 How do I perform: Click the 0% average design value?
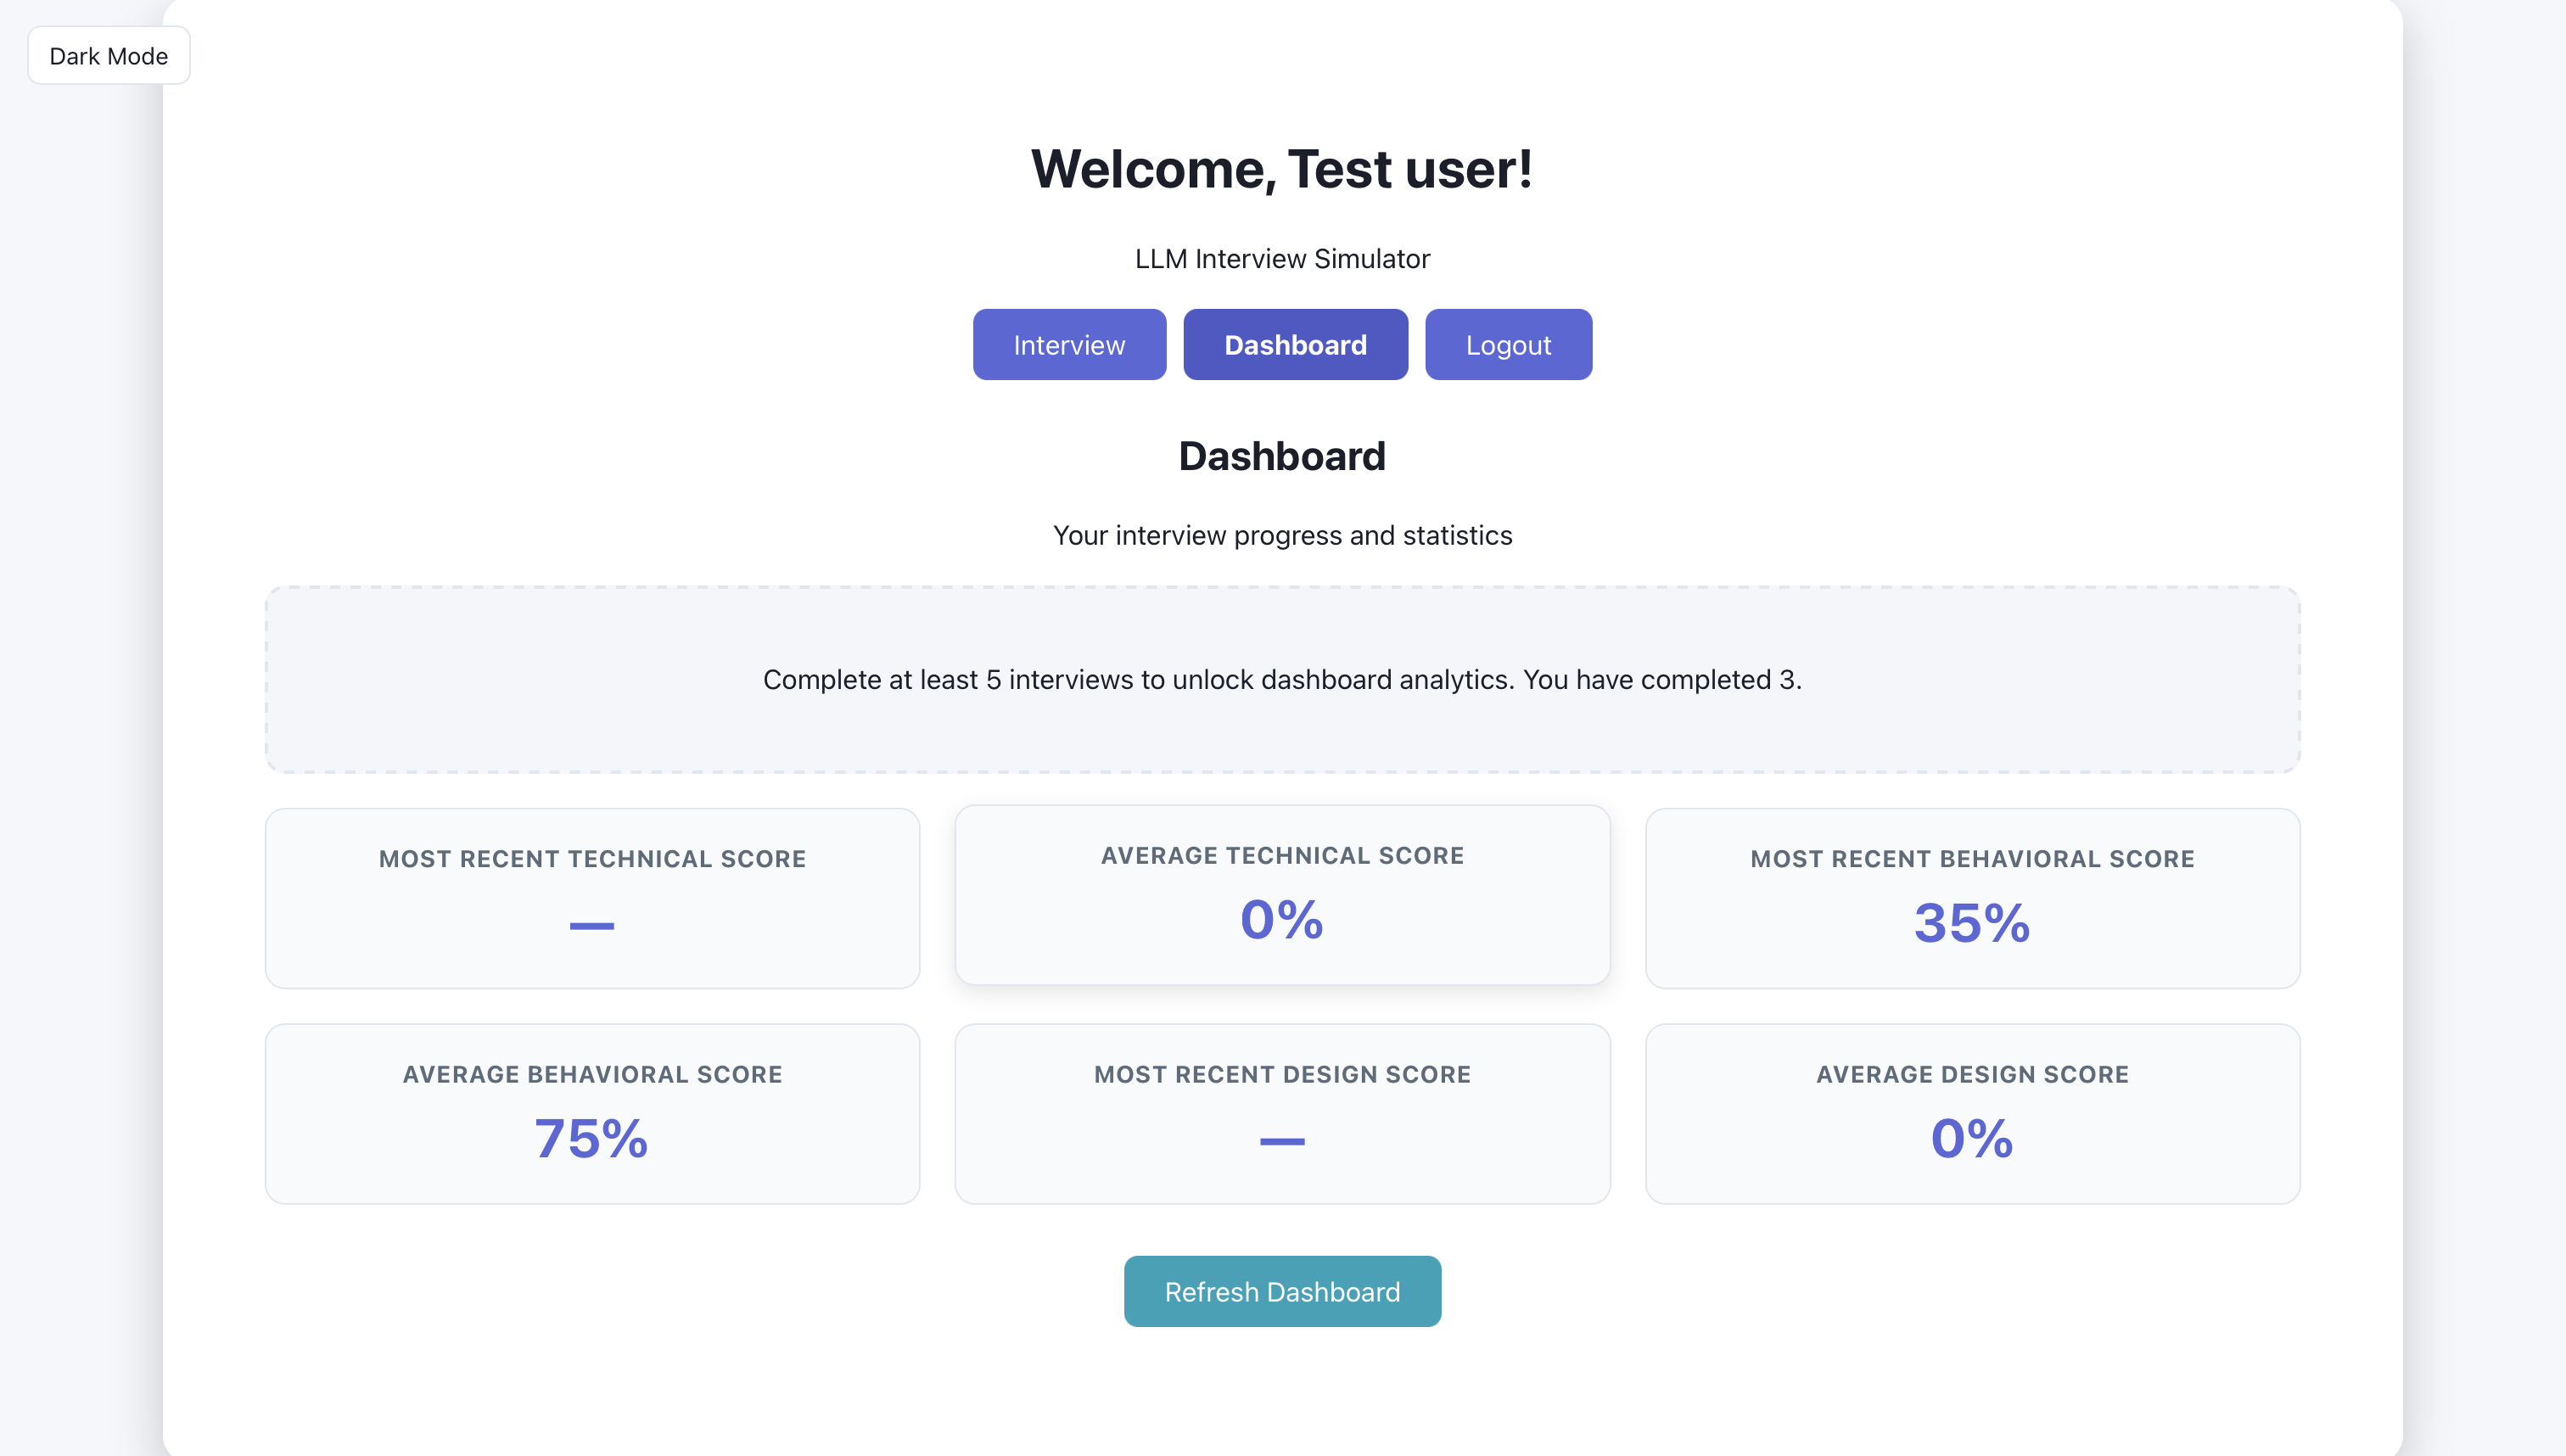(1971, 1138)
